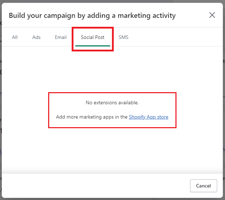Show the SMS marketing activities tab

click(x=123, y=37)
